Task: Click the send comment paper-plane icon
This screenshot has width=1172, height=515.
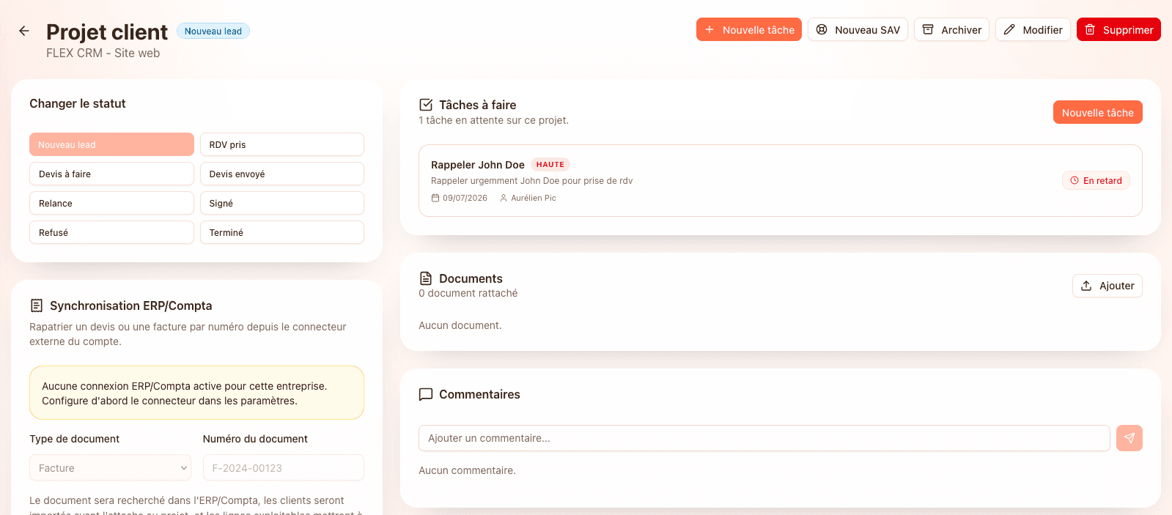Action: tap(1129, 438)
